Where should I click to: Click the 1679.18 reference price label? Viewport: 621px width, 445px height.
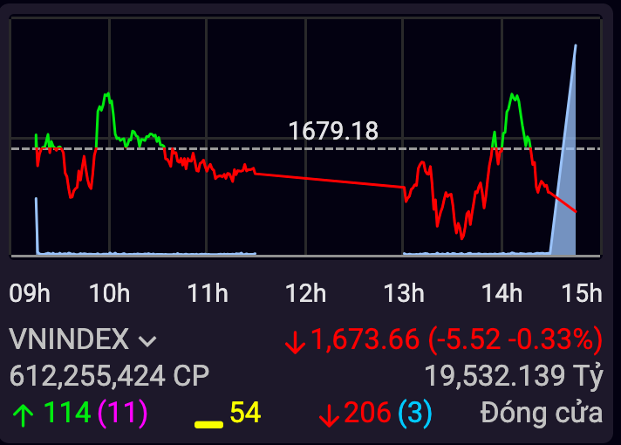click(x=333, y=131)
